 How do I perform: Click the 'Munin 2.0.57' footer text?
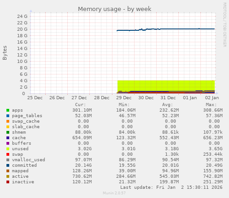click(114, 193)
